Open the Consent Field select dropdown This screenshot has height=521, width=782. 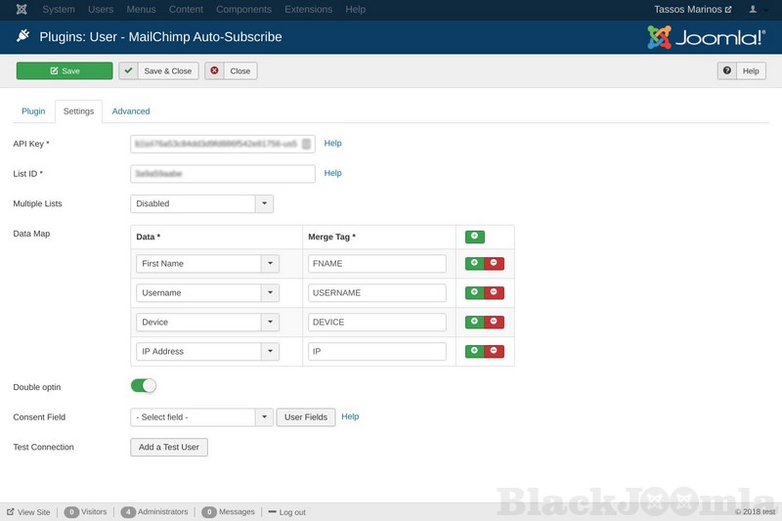tap(264, 417)
